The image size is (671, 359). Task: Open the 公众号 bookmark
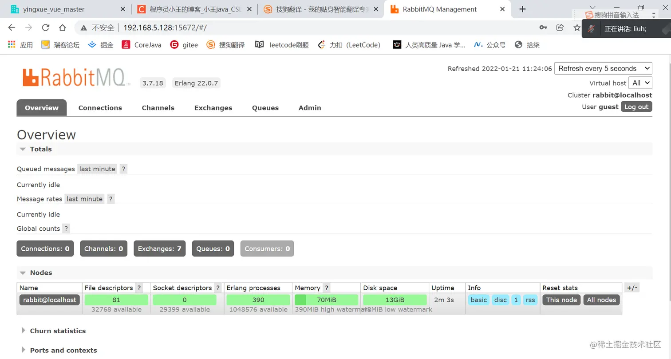click(490, 45)
